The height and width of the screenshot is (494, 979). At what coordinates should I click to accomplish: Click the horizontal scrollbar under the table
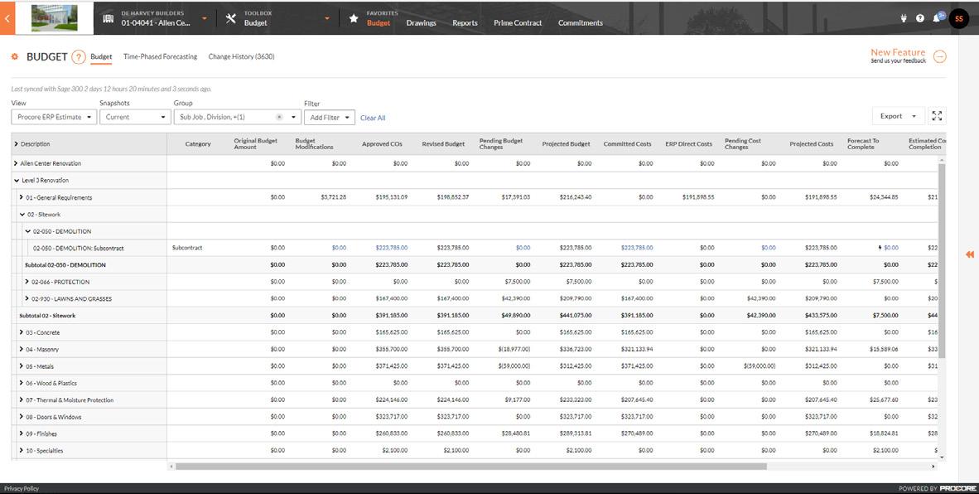470,467
